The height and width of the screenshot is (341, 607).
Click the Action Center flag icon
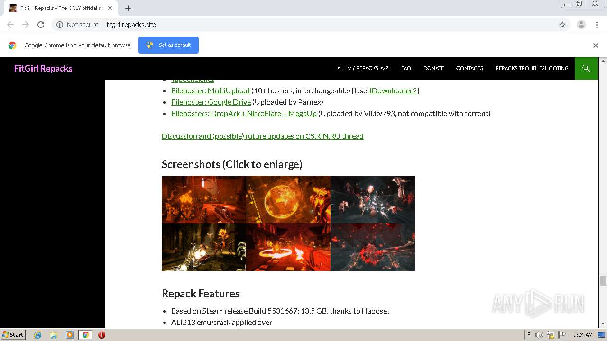561,335
